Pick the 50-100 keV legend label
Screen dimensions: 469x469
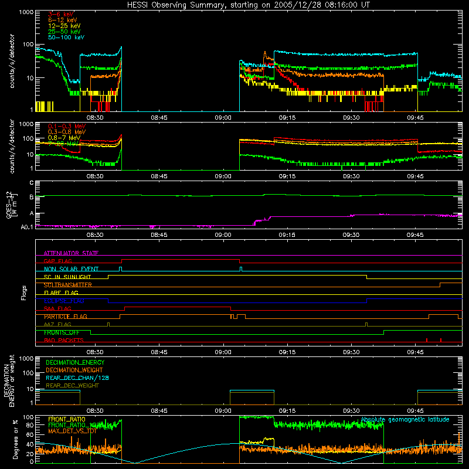pyautogui.click(x=66, y=38)
